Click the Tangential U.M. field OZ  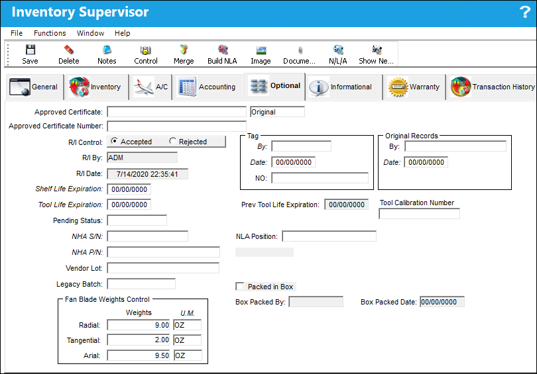click(188, 340)
